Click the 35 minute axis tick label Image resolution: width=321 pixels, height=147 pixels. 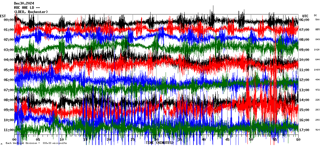(x=180, y=140)
